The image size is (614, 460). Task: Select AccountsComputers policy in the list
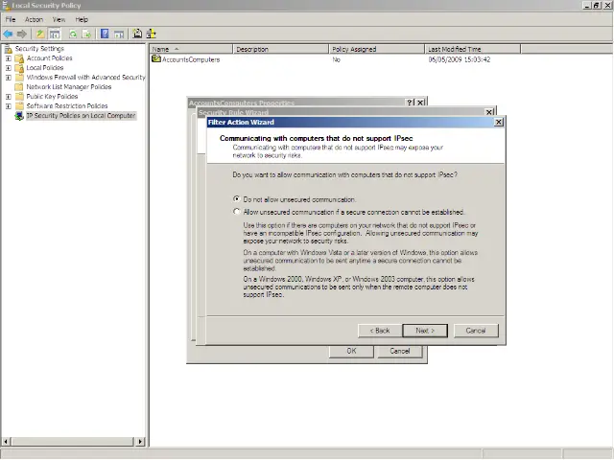click(x=190, y=59)
